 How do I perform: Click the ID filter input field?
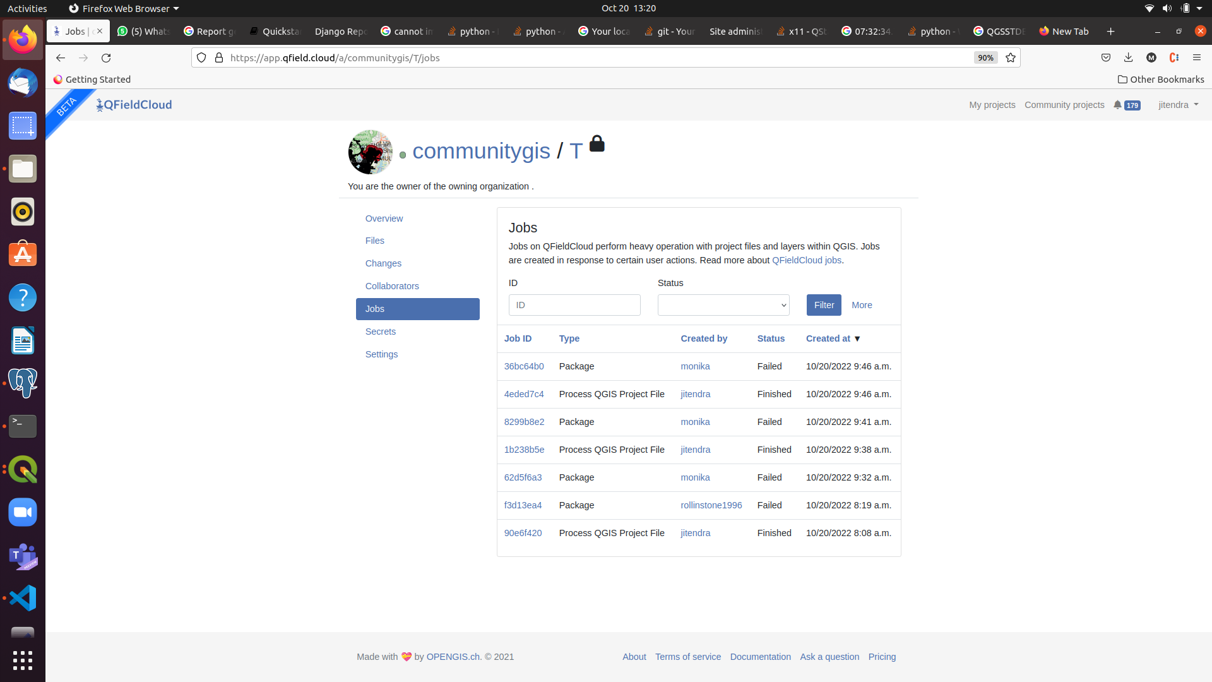tap(574, 305)
